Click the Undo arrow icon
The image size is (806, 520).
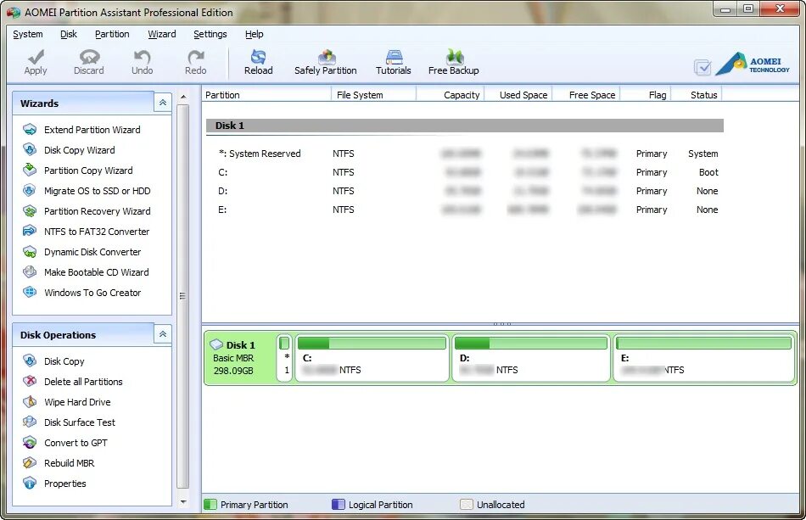click(143, 57)
